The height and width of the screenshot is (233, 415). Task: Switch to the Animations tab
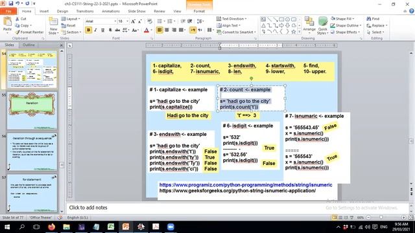(x=111, y=11)
